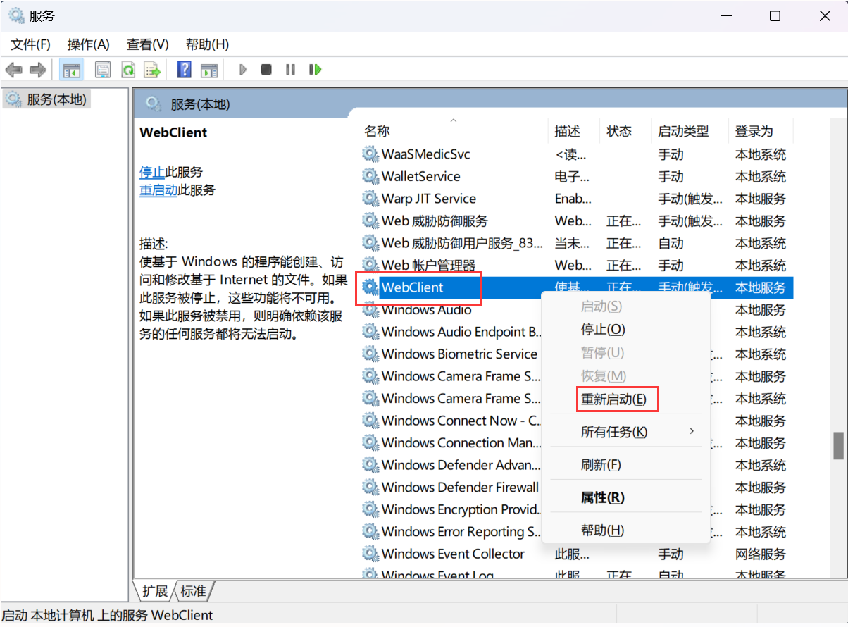This screenshot has height=627, width=848.
Task: Click the status bar text 启动 本地计算机 上的服务 WebClient
Action: [106, 616]
